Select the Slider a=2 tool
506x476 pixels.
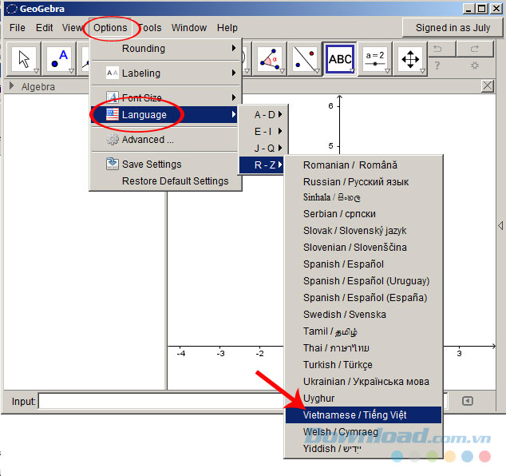point(375,58)
